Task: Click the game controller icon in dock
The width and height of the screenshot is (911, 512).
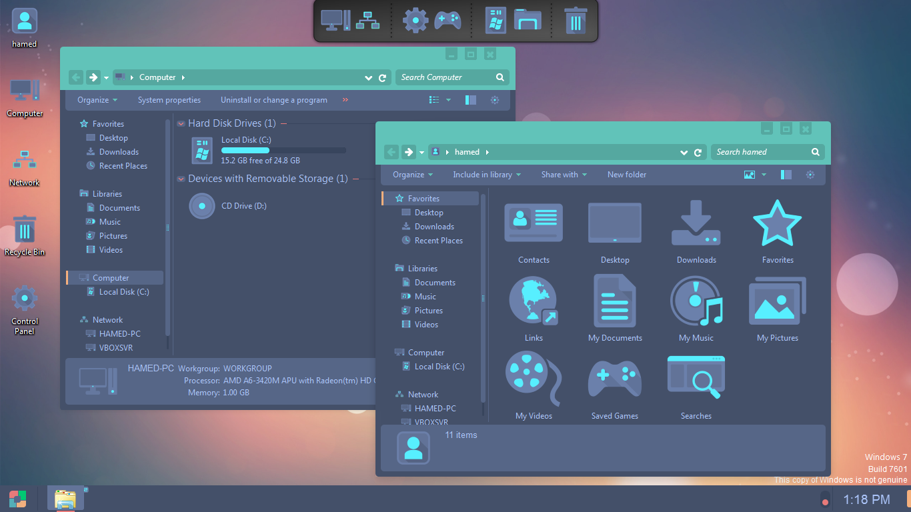Action: (447, 20)
